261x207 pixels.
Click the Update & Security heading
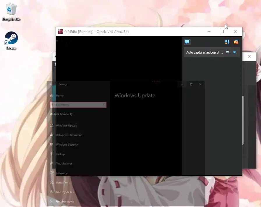[61, 114]
